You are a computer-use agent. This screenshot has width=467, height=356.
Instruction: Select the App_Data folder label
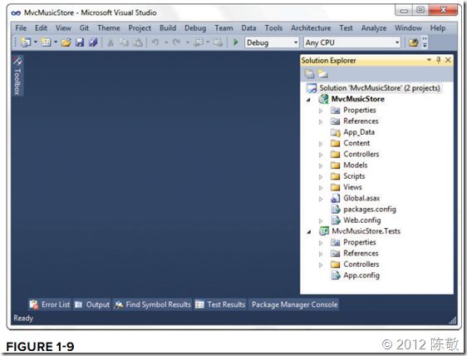(359, 132)
